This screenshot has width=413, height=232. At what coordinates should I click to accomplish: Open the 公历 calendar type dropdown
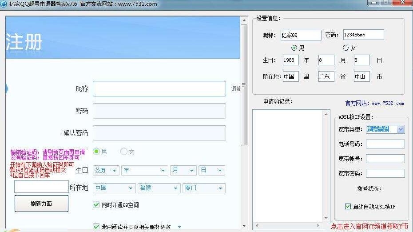(106, 170)
